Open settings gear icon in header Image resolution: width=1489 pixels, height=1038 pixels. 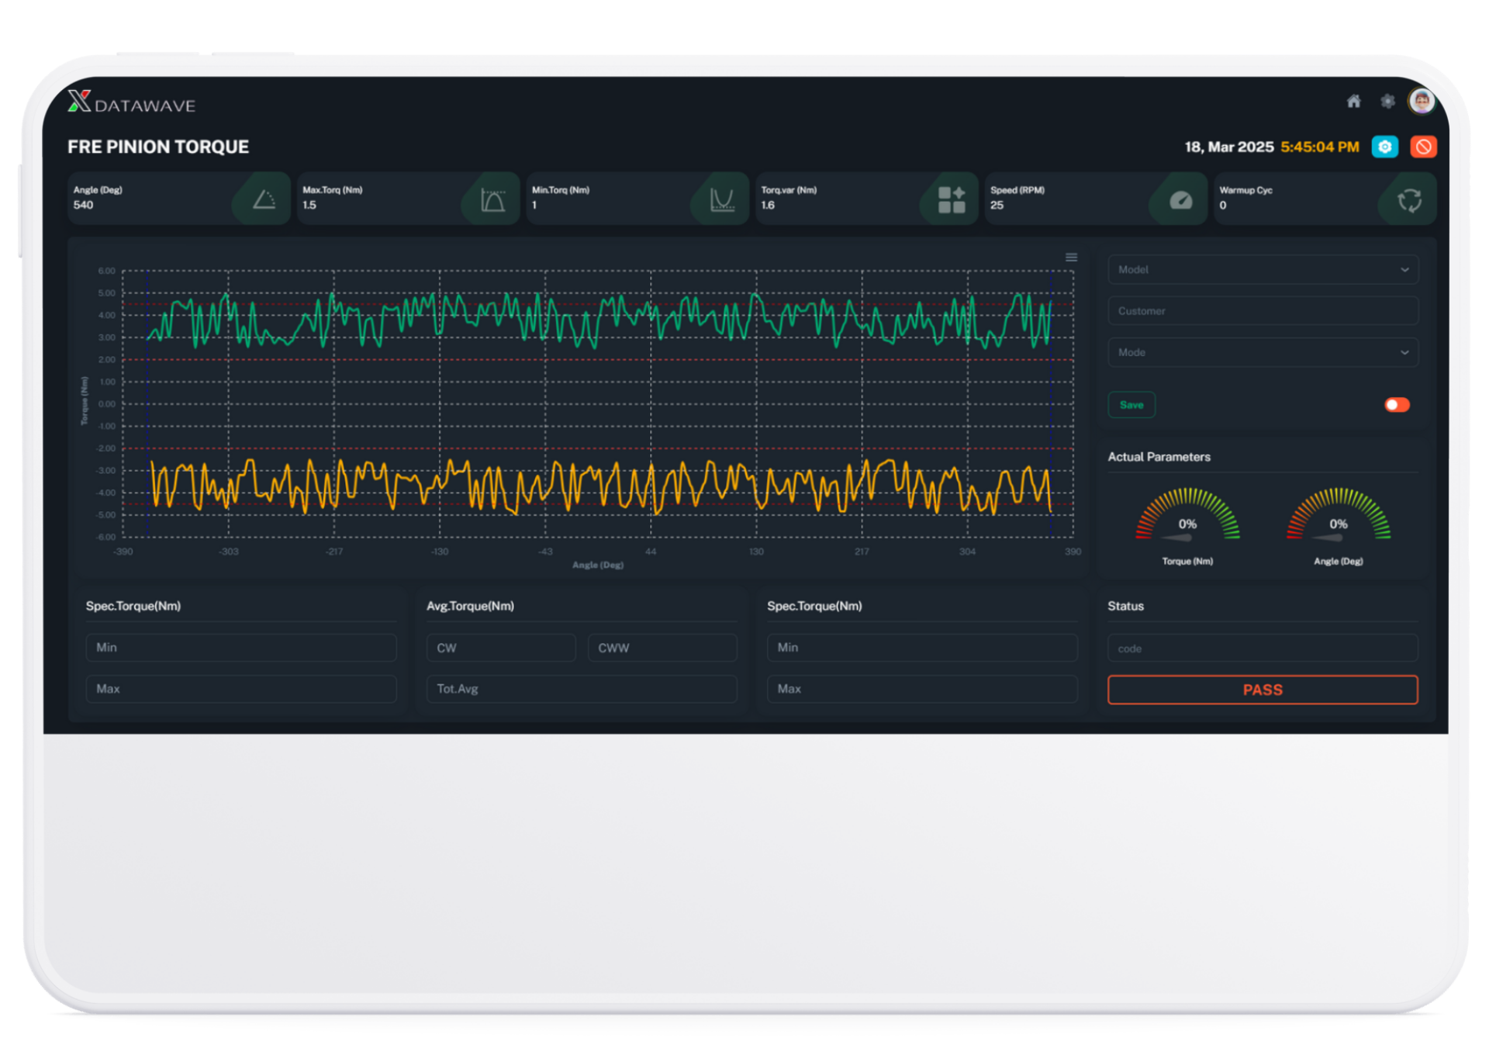1387,102
